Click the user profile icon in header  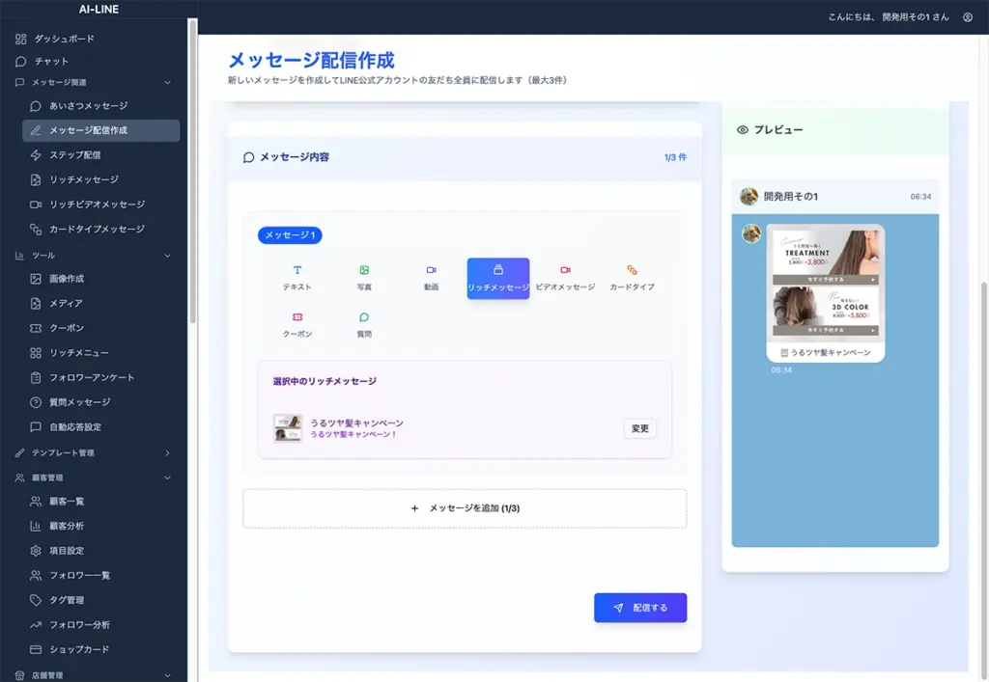point(967,17)
